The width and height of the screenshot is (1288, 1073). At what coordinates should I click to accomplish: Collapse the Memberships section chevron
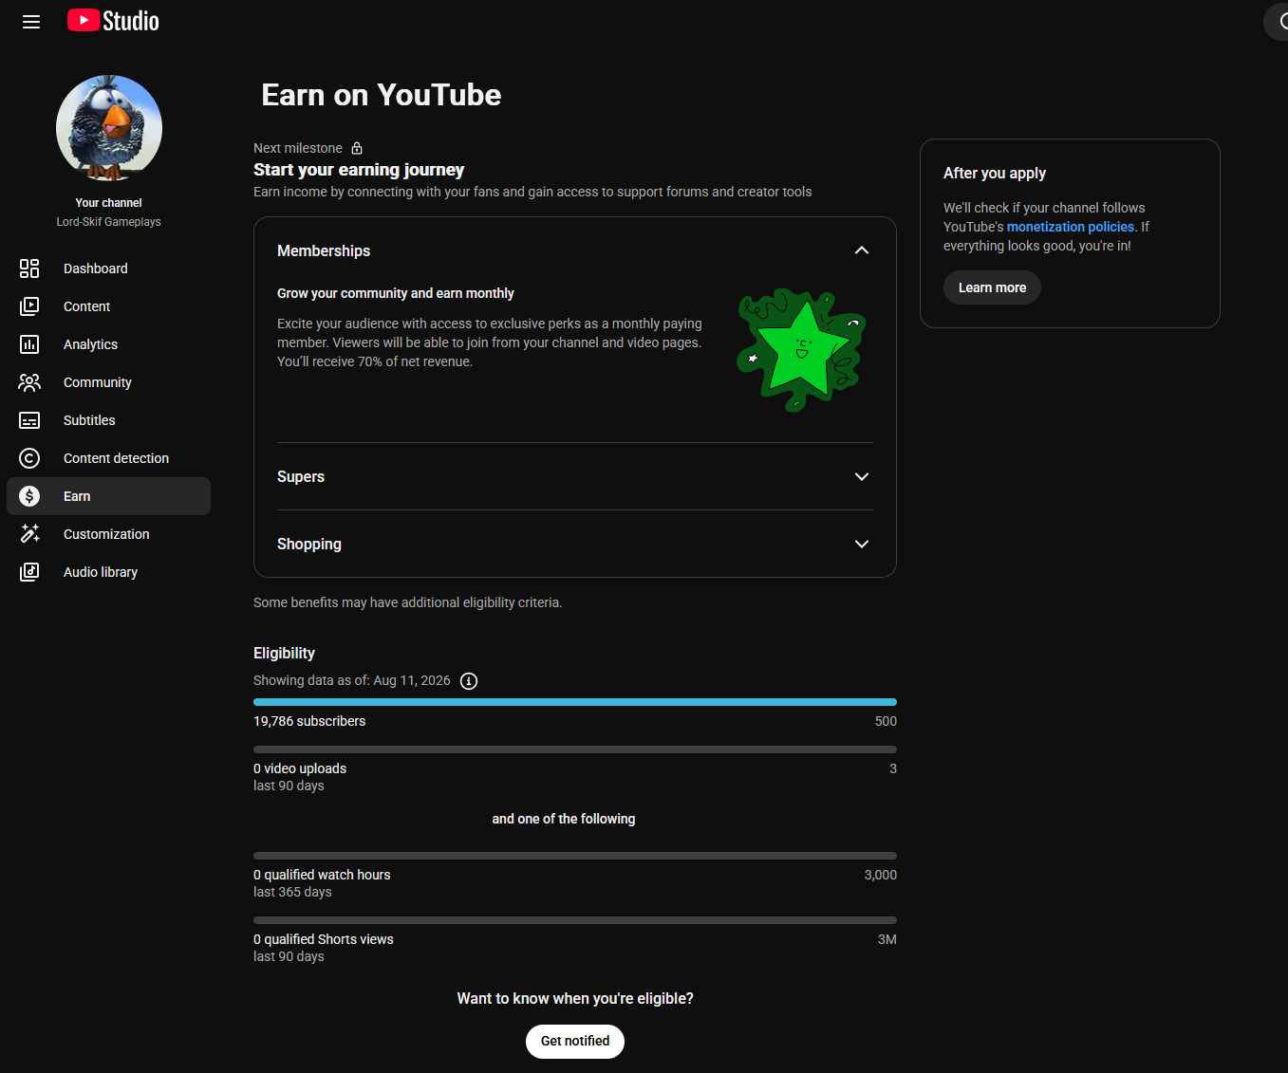862,250
